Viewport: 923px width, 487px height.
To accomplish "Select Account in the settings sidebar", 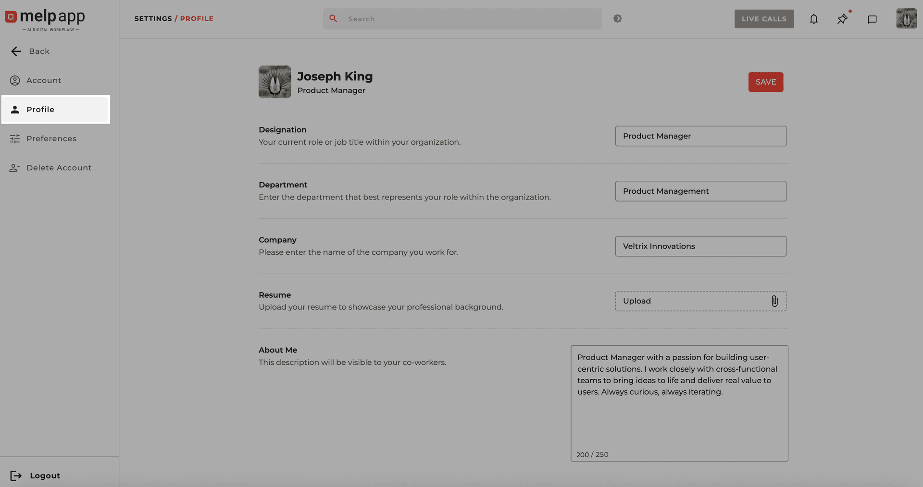I will [43, 80].
